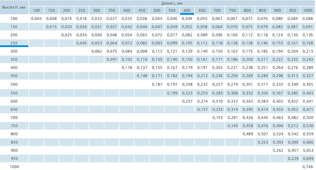Click value 0,168 in the height 250 row

coord(308,43)
